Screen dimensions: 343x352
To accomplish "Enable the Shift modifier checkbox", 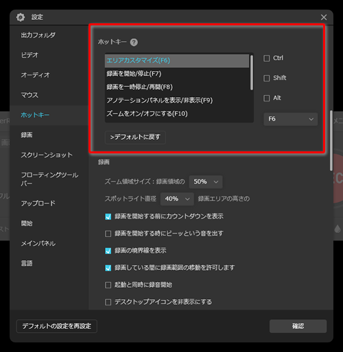I will coord(267,78).
